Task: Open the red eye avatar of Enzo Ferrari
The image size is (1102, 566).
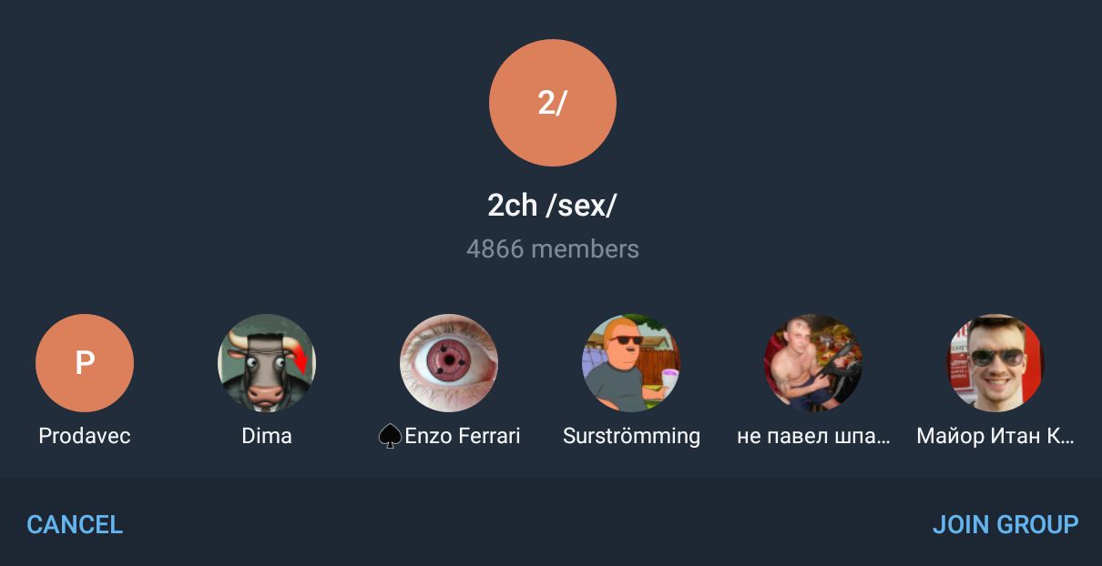Action: click(449, 363)
